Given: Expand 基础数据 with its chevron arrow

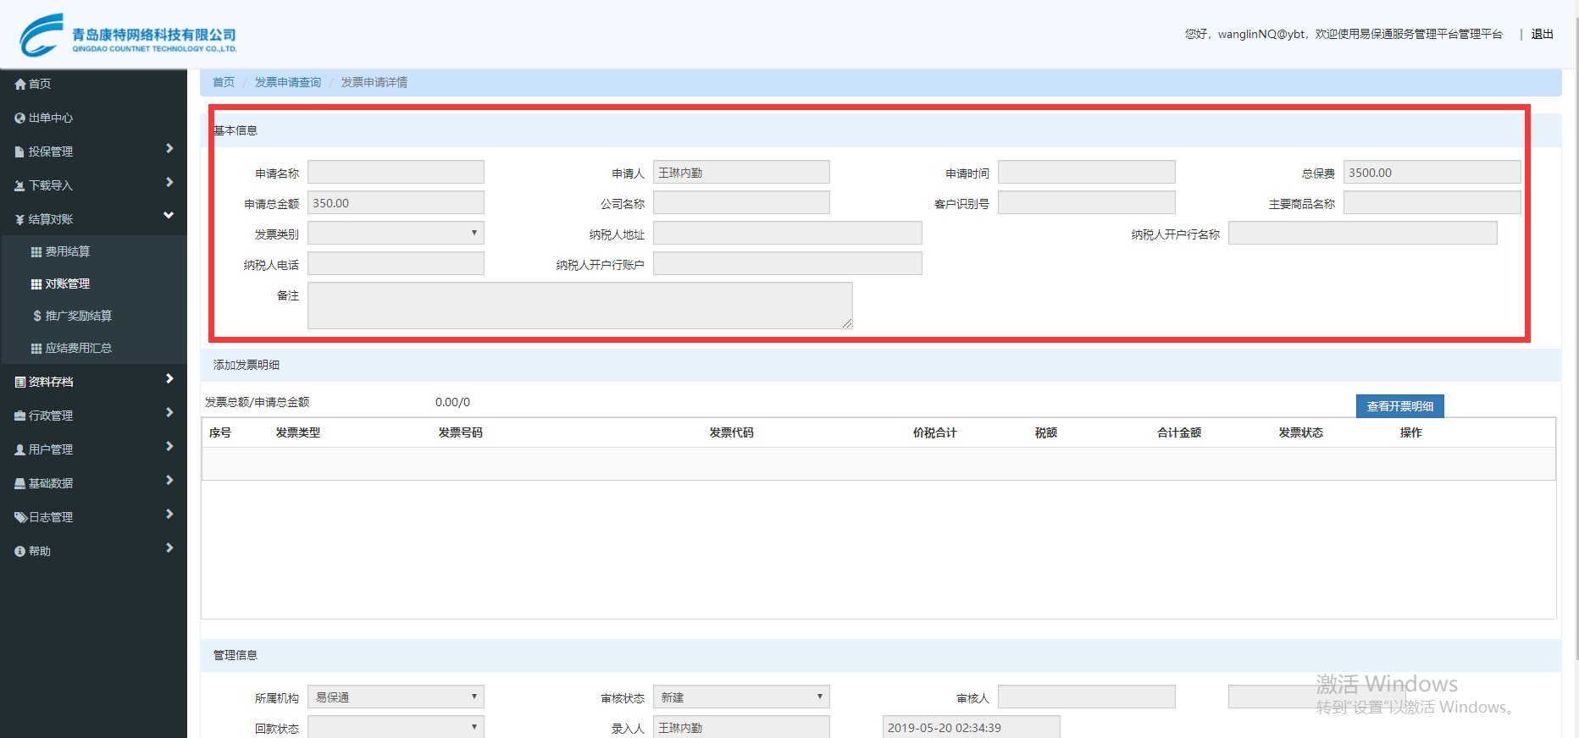Looking at the screenshot, I should (x=169, y=481).
